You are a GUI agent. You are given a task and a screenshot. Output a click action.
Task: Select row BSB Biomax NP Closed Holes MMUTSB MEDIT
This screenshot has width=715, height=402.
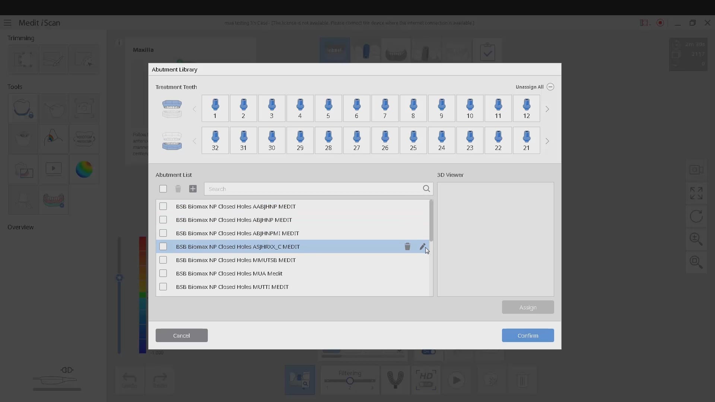coord(292,260)
